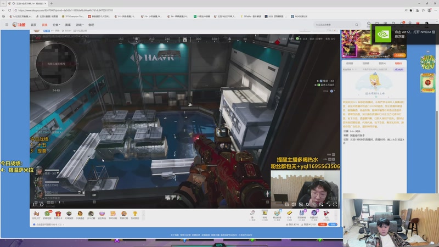439x247 pixels.
Task: Open the 鱼吧 nav item
Action: [91, 25]
